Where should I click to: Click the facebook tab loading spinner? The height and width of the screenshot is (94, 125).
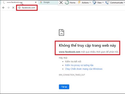coord(4,2)
